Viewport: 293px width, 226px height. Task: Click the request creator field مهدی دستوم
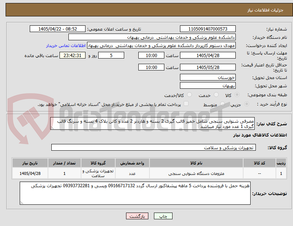[161, 45]
